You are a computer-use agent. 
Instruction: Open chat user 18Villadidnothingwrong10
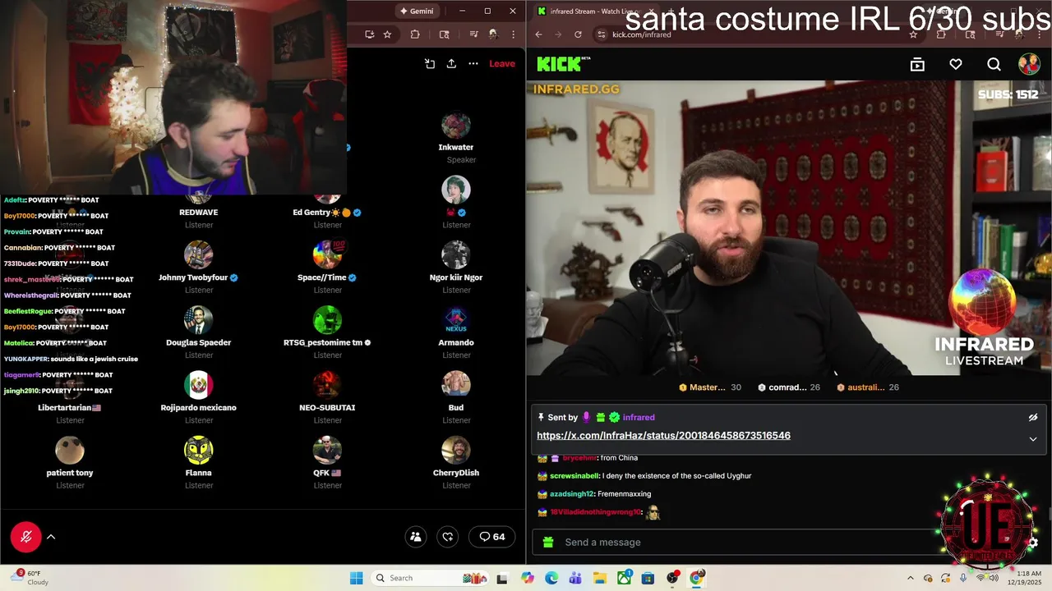(x=595, y=512)
